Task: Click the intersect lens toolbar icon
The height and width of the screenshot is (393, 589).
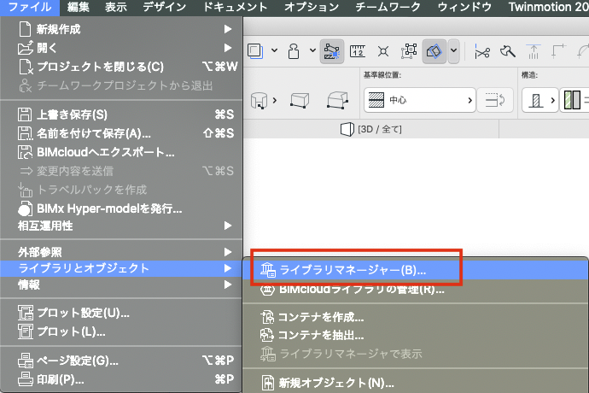Action: tap(508, 50)
